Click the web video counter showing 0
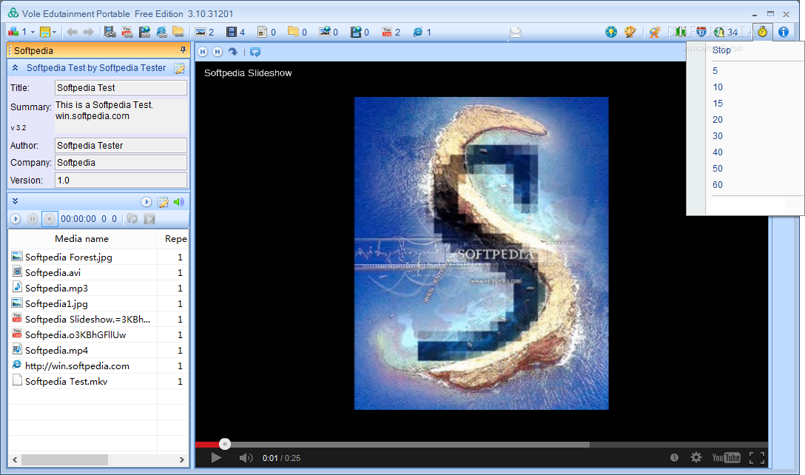This screenshot has height=475, width=805. click(360, 33)
